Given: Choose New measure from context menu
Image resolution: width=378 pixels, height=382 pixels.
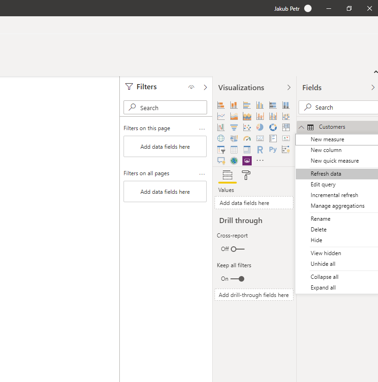Looking at the screenshot, I should click(337, 139).
